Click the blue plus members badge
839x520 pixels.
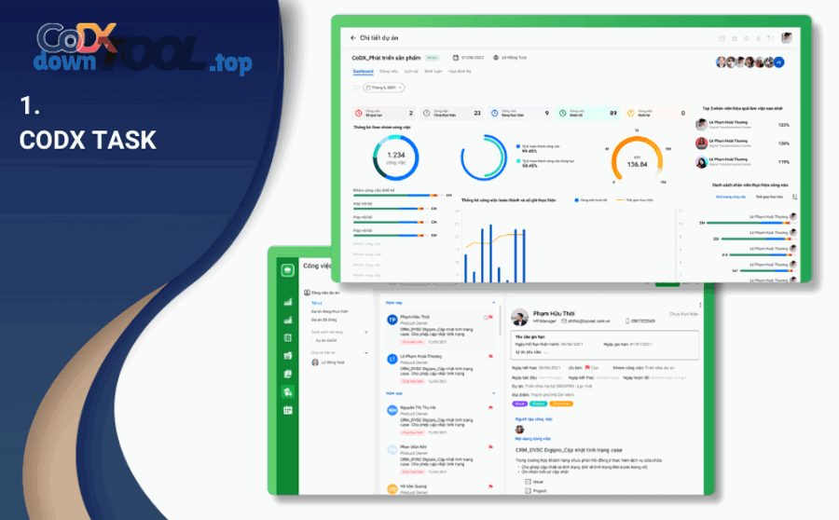(778, 62)
